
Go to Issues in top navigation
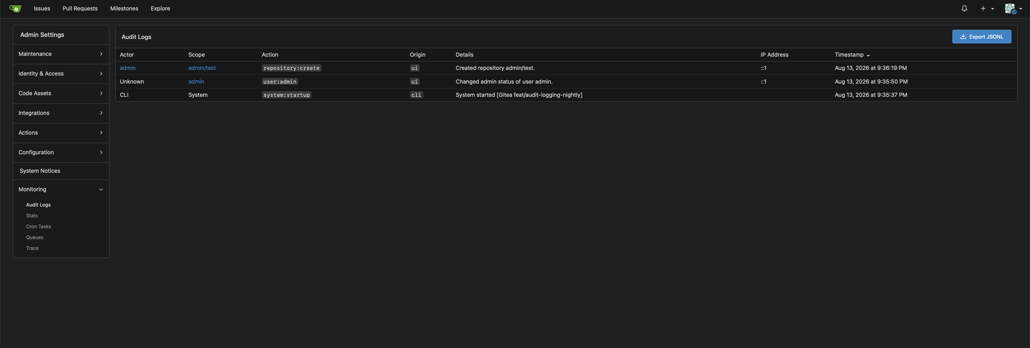[42, 8]
